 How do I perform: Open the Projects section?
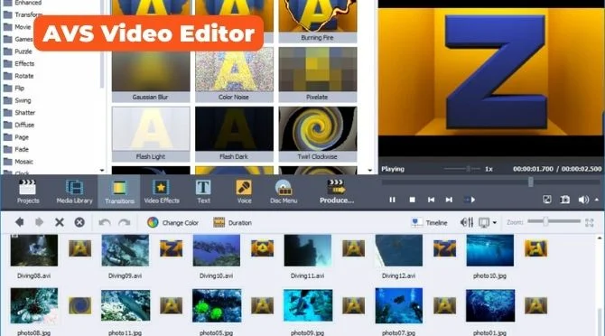pyautogui.click(x=28, y=191)
